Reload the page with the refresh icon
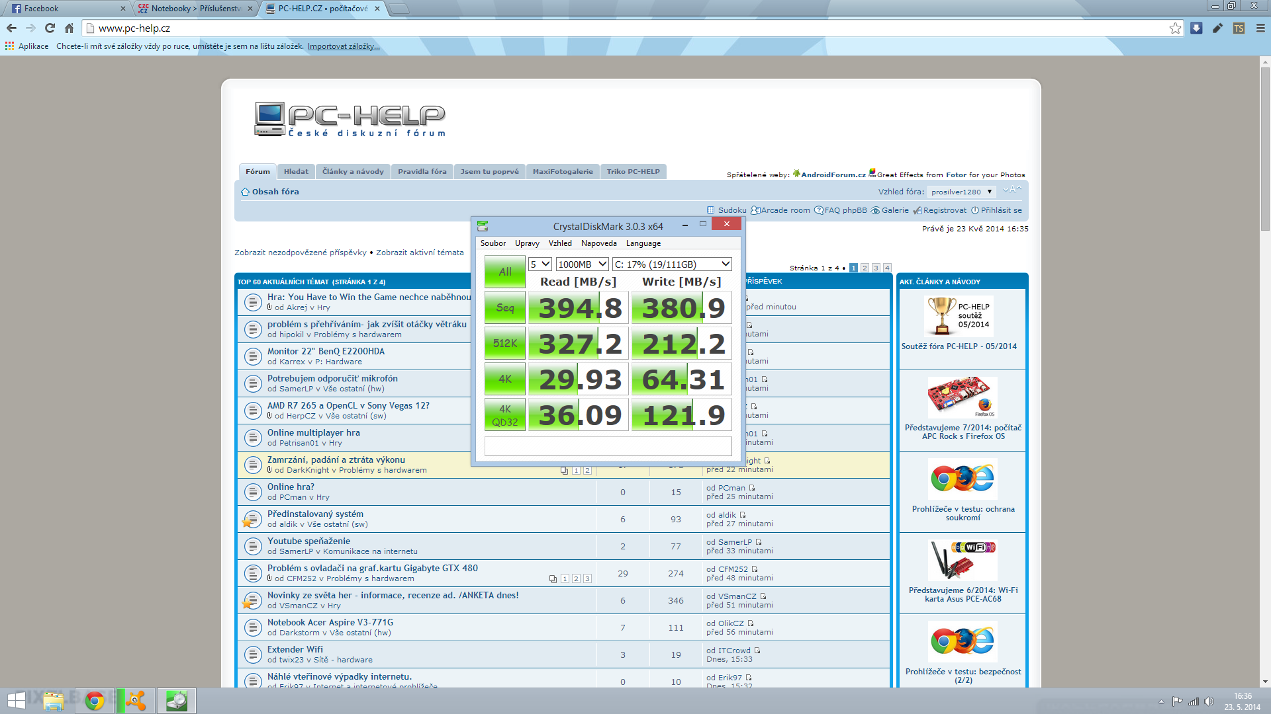 tap(50, 28)
